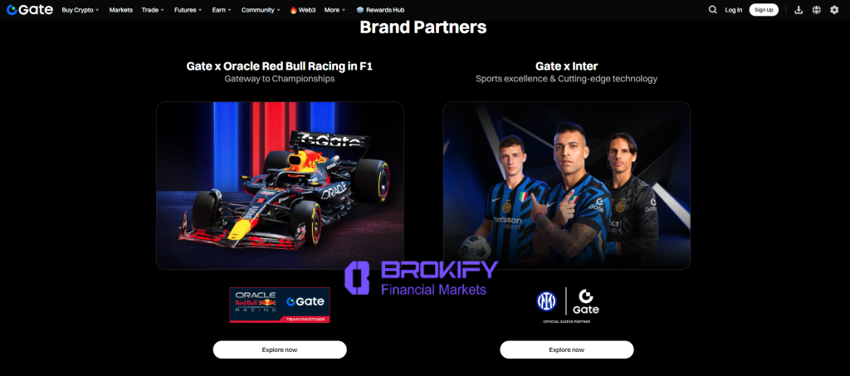Open the Markets menu item

click(121, 10)
